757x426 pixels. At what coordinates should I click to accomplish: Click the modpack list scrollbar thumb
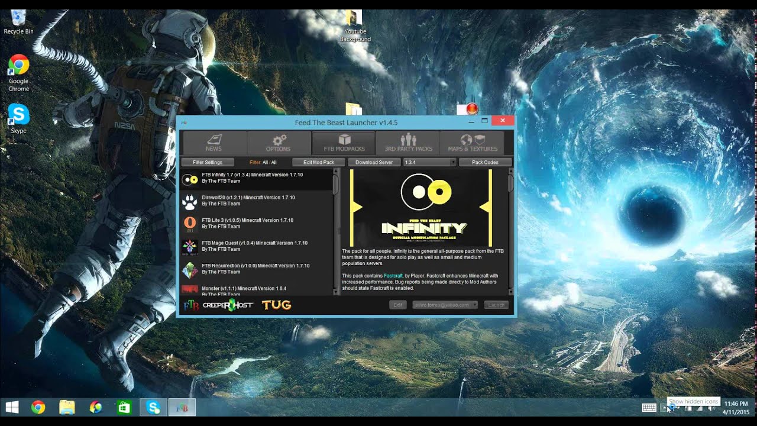336,184
